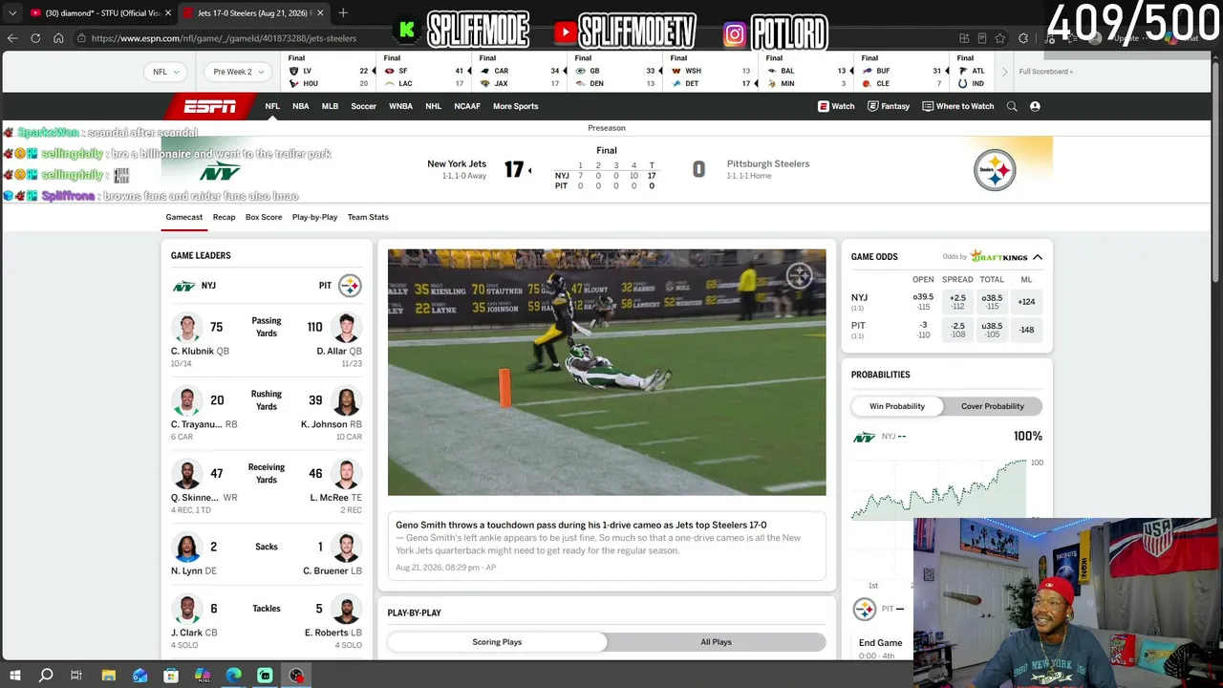Open the Pre Week 2 dropdown
Viewport: 1223px width, 688px height.
coord(237,72)
